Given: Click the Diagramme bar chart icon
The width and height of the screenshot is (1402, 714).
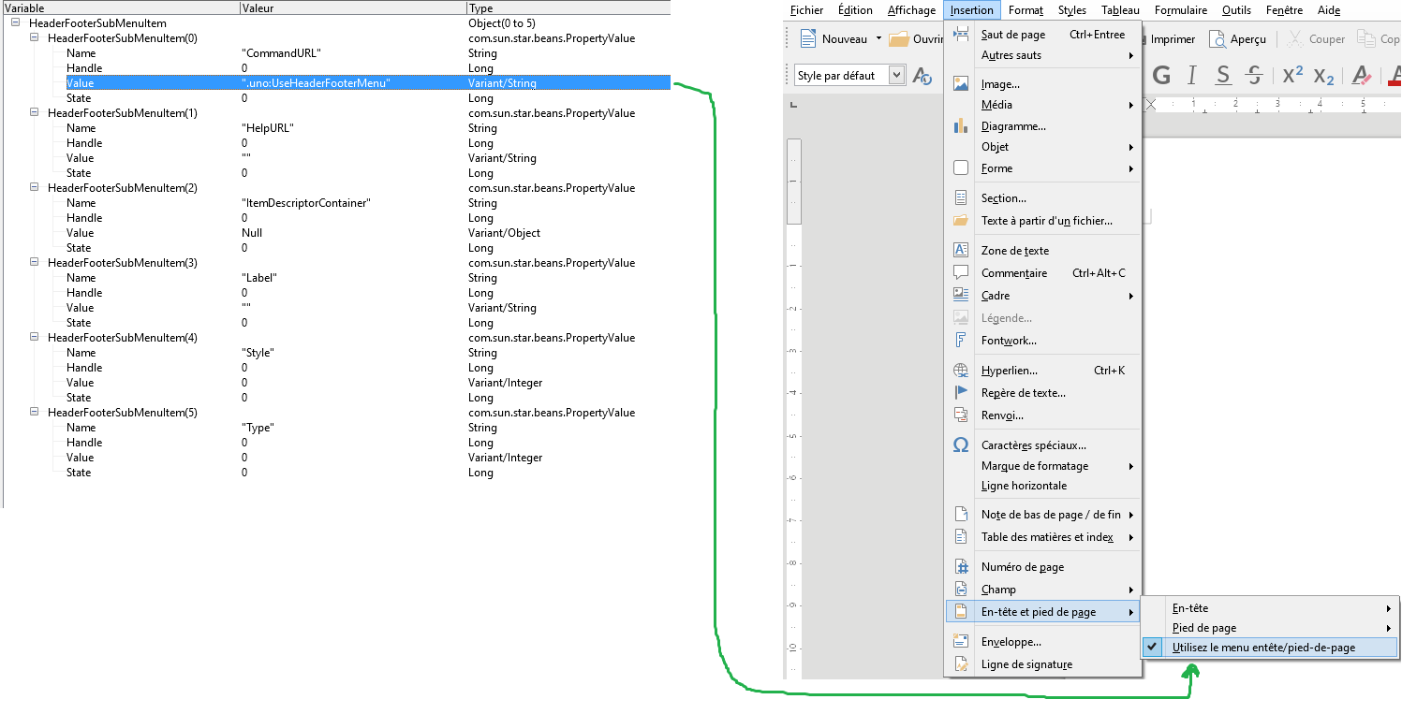Looking at the screenshot, I should pyautogui.click(x=960, y=125).
